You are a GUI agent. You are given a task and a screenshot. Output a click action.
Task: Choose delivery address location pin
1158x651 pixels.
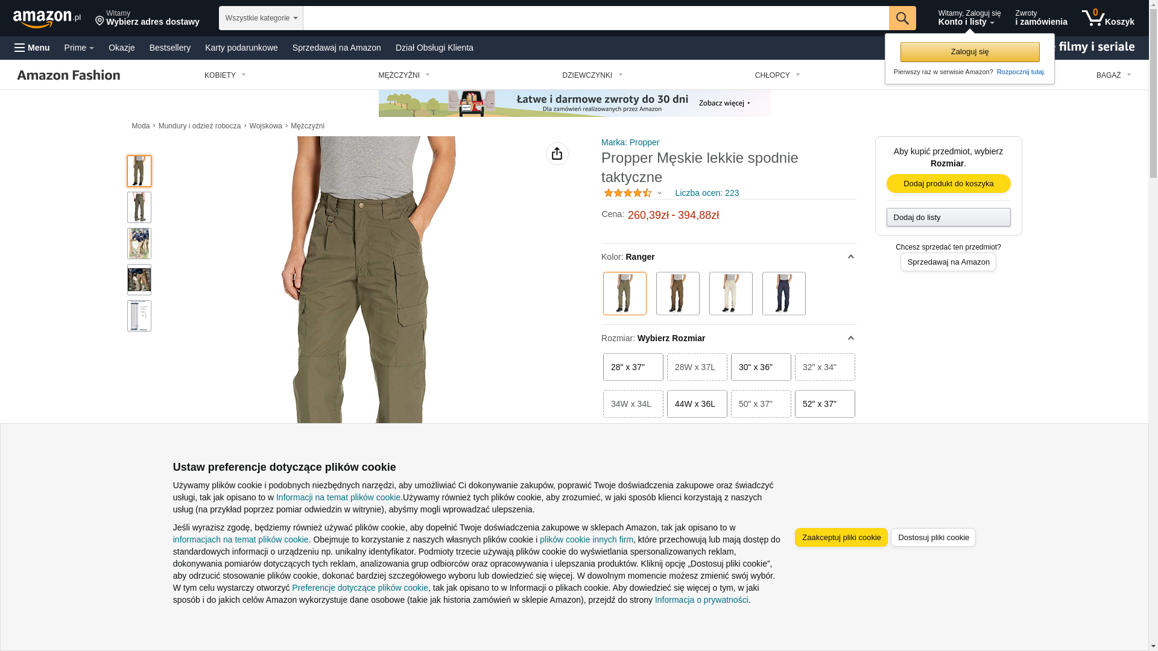tap(100, 21)
